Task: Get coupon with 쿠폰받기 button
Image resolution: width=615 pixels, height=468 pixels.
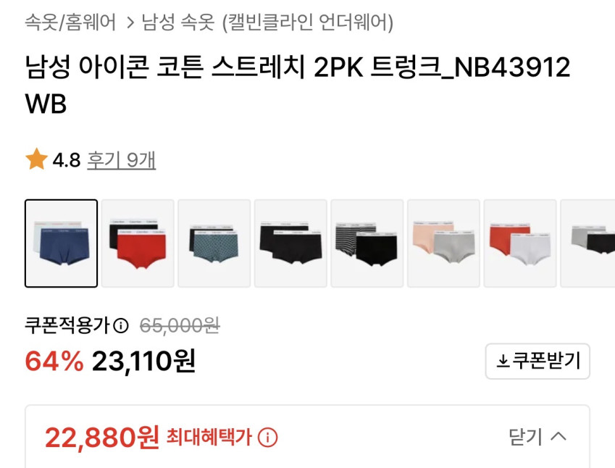Action: [x=537, y=362]
